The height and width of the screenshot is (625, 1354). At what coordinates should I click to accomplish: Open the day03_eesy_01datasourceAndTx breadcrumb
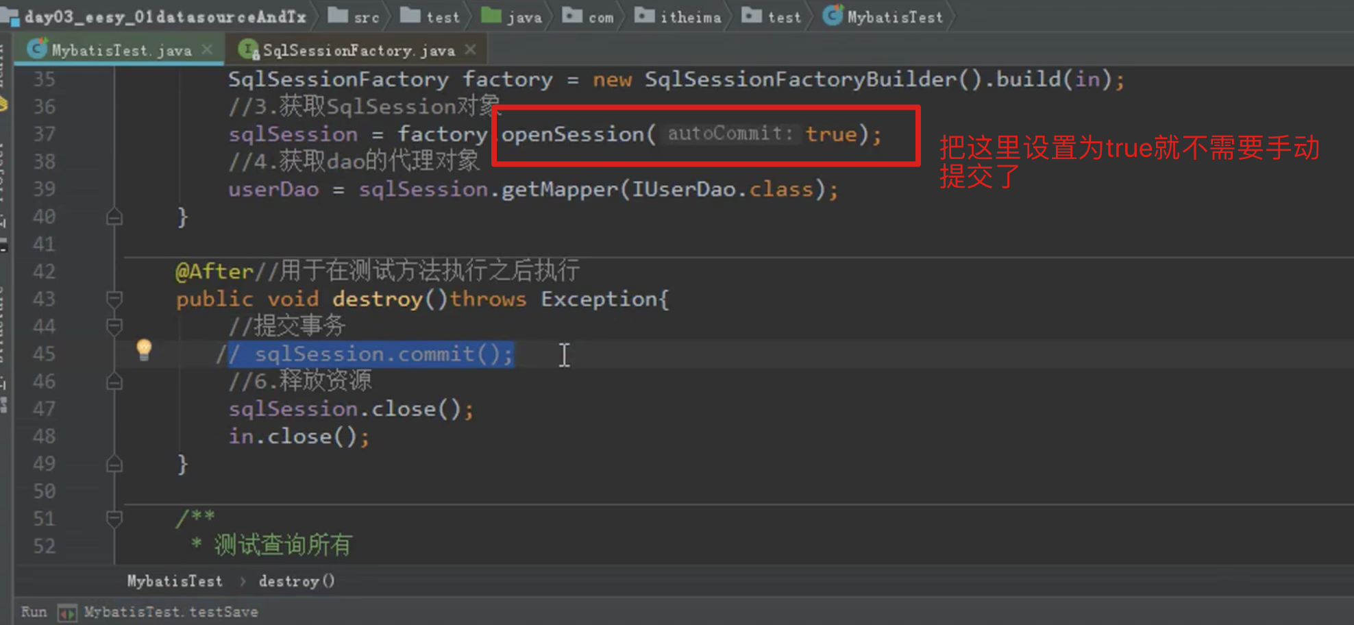(x=165, y=16)
